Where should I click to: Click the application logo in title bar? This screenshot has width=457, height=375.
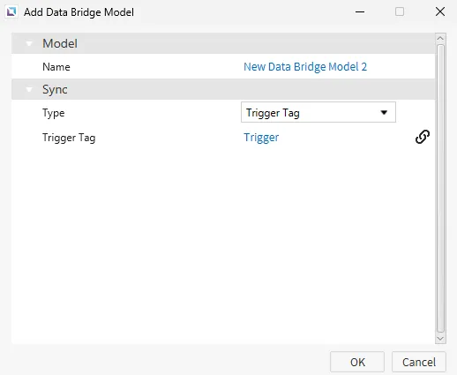tap(11, 11)
